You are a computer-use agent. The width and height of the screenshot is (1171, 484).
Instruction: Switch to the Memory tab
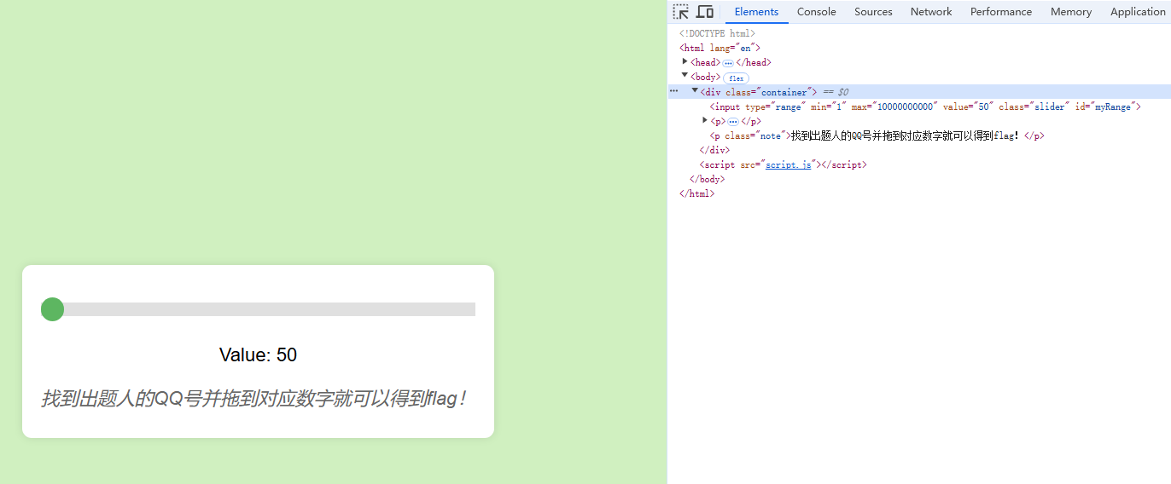(1071, 12)
